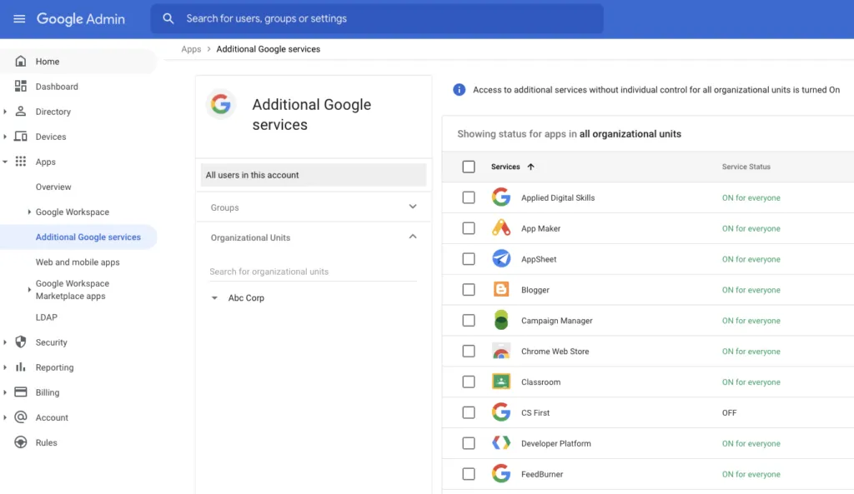854x494 pixels.
Task: Click in Search for organizational units field
Action: 314,272
